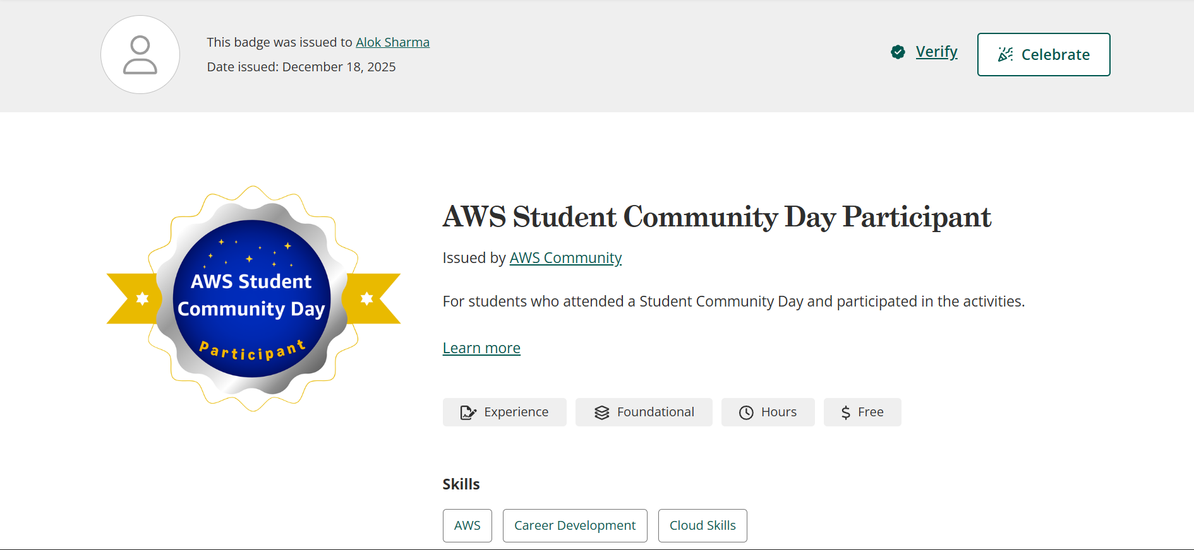
Task: Click the AWS Student Community Day badge image
Action: 253,298
